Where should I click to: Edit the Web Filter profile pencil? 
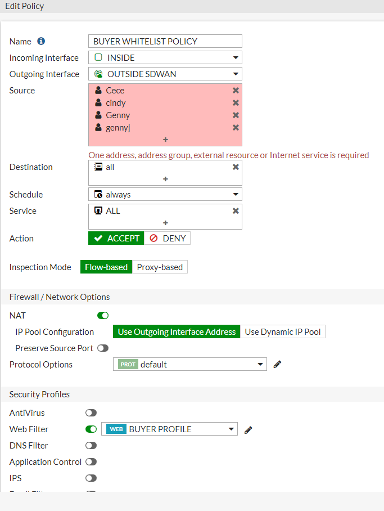coord(249,429)
